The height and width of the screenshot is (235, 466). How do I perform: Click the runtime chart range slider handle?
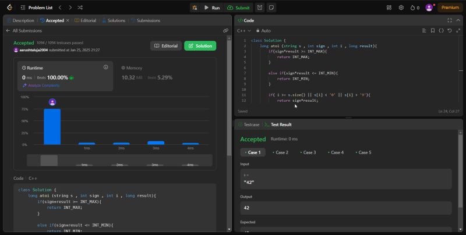click(49, 161)
